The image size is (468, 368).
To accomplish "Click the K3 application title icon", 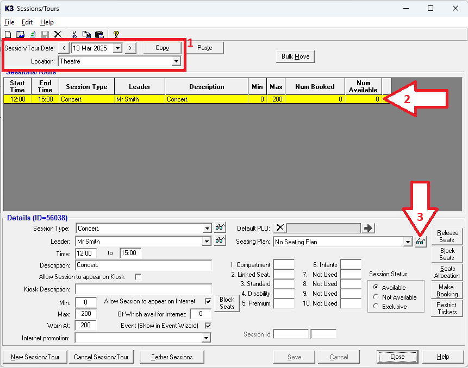I will pos(9,8).
